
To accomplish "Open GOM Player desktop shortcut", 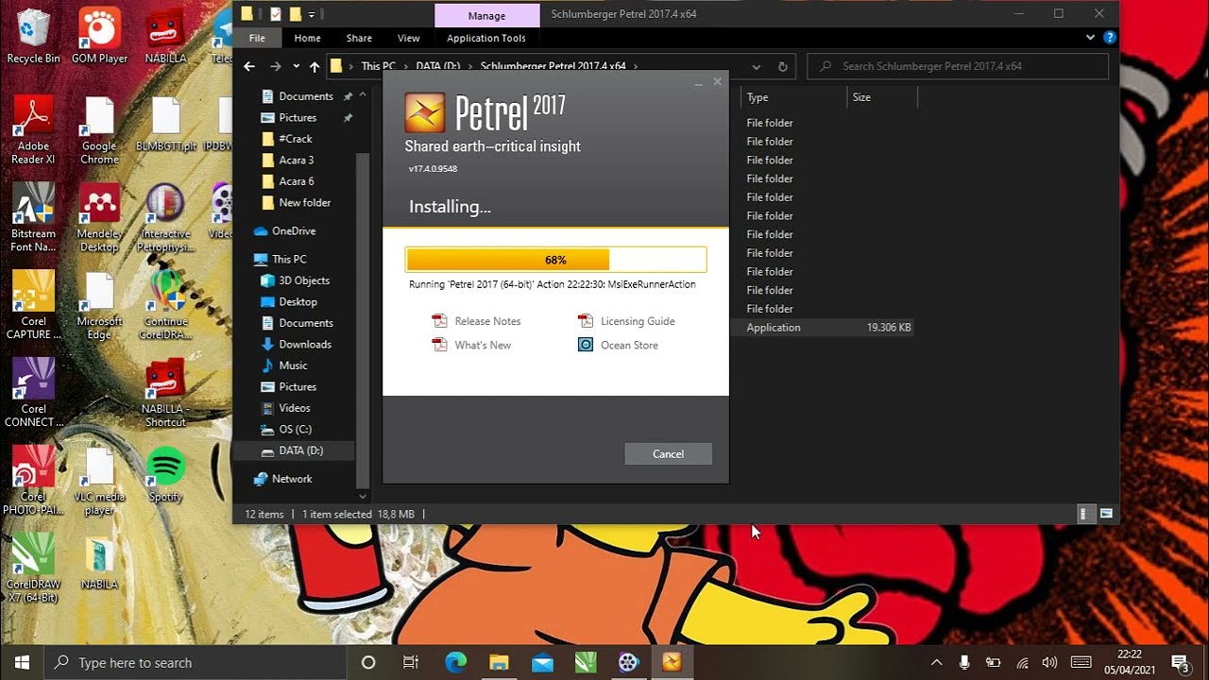I will (x=99, y=37).
